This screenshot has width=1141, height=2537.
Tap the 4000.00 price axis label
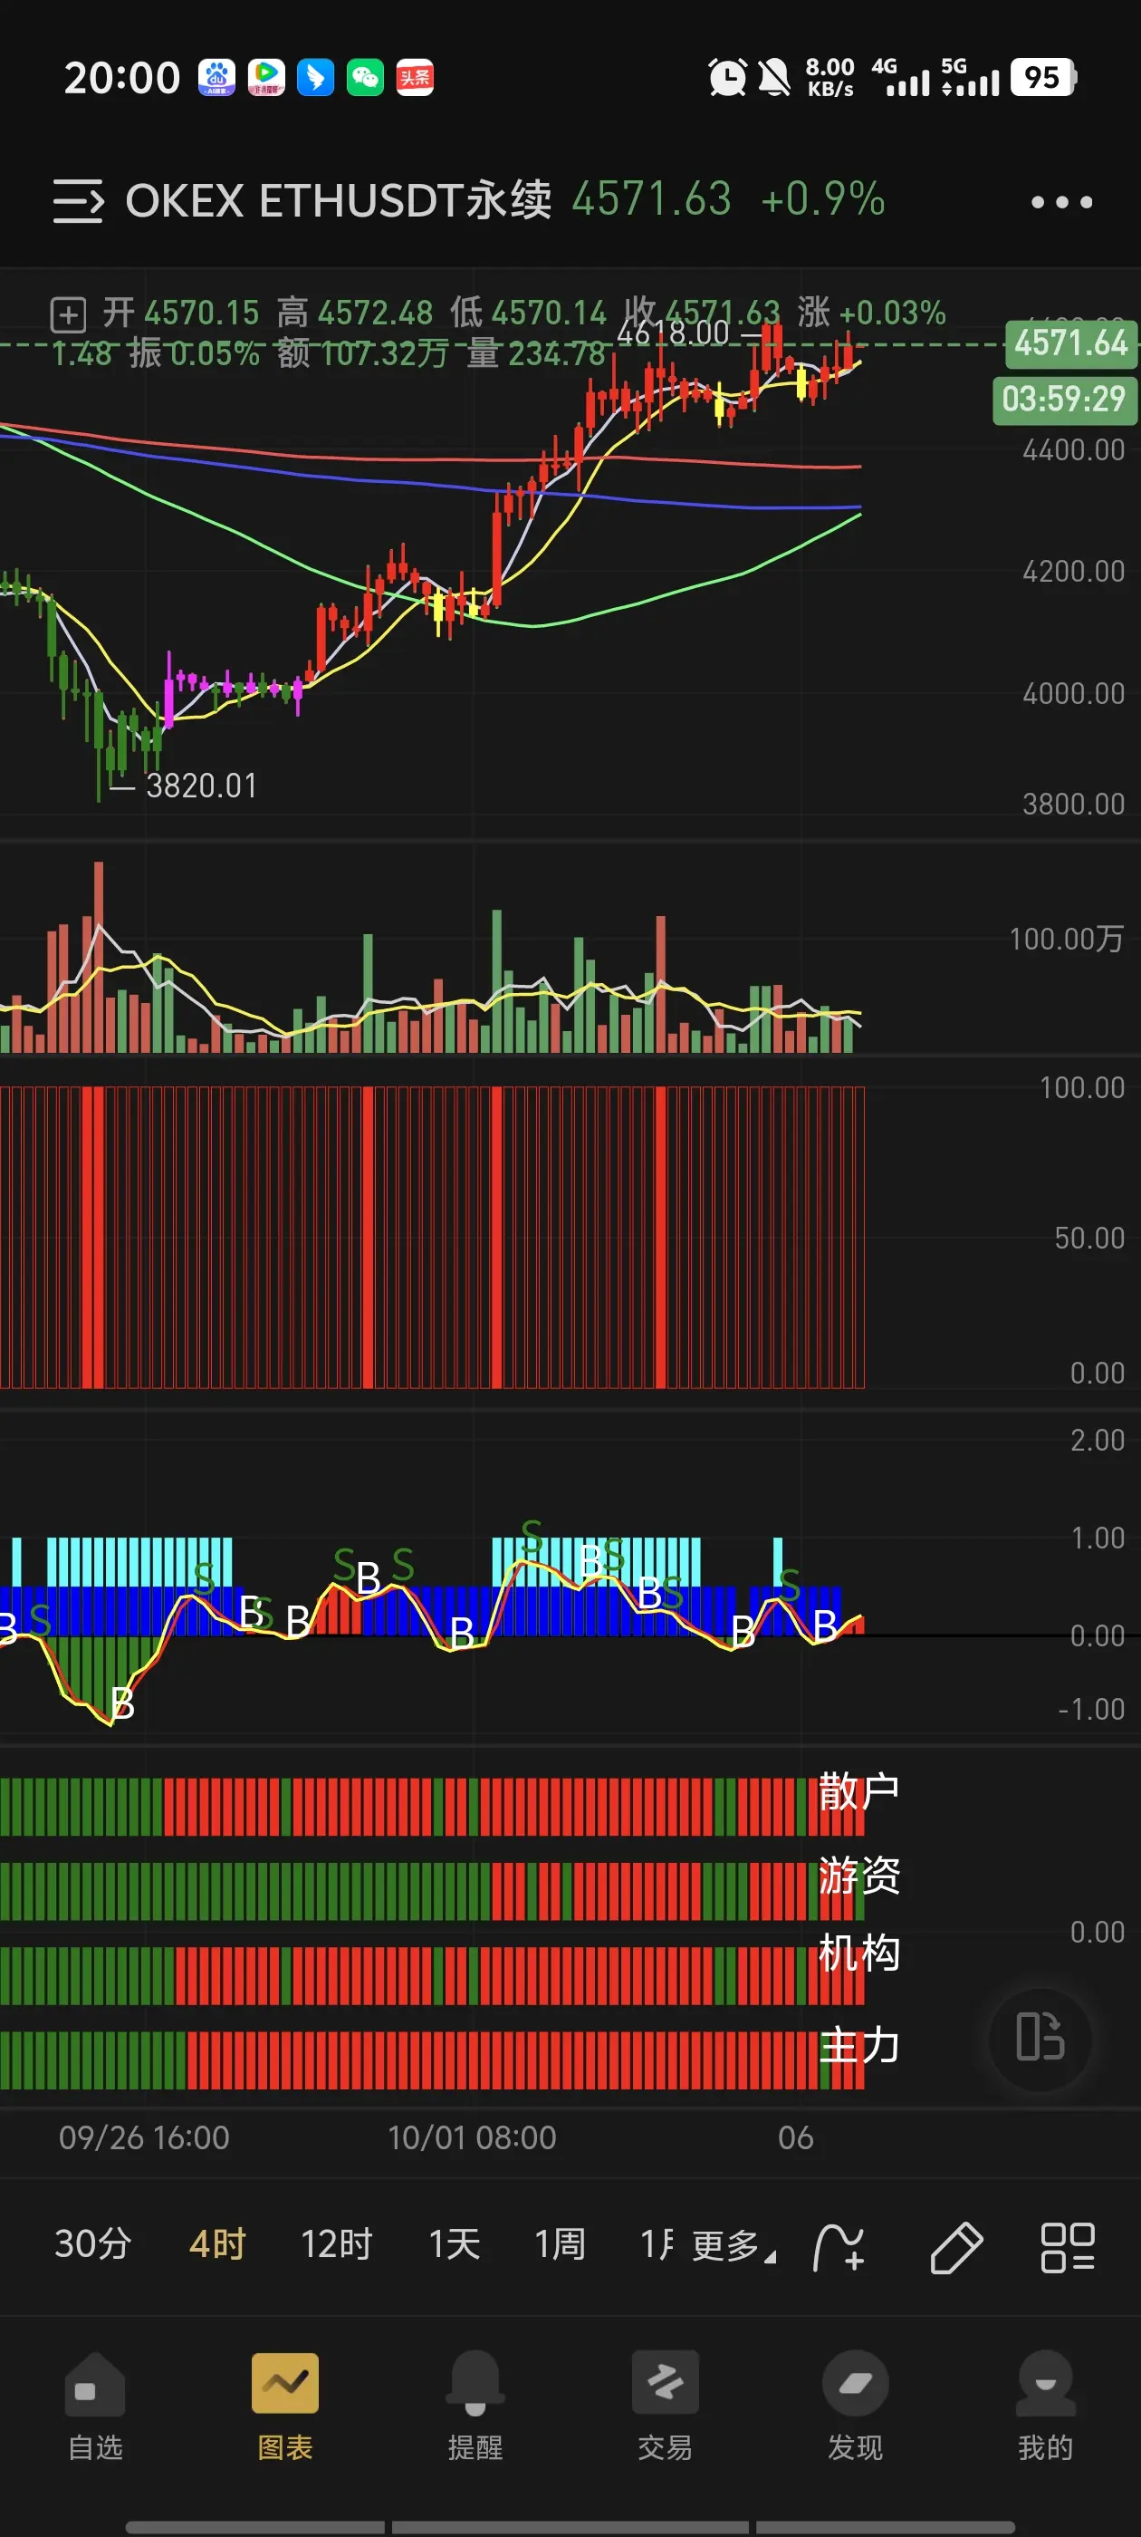tap(1073, 693)
